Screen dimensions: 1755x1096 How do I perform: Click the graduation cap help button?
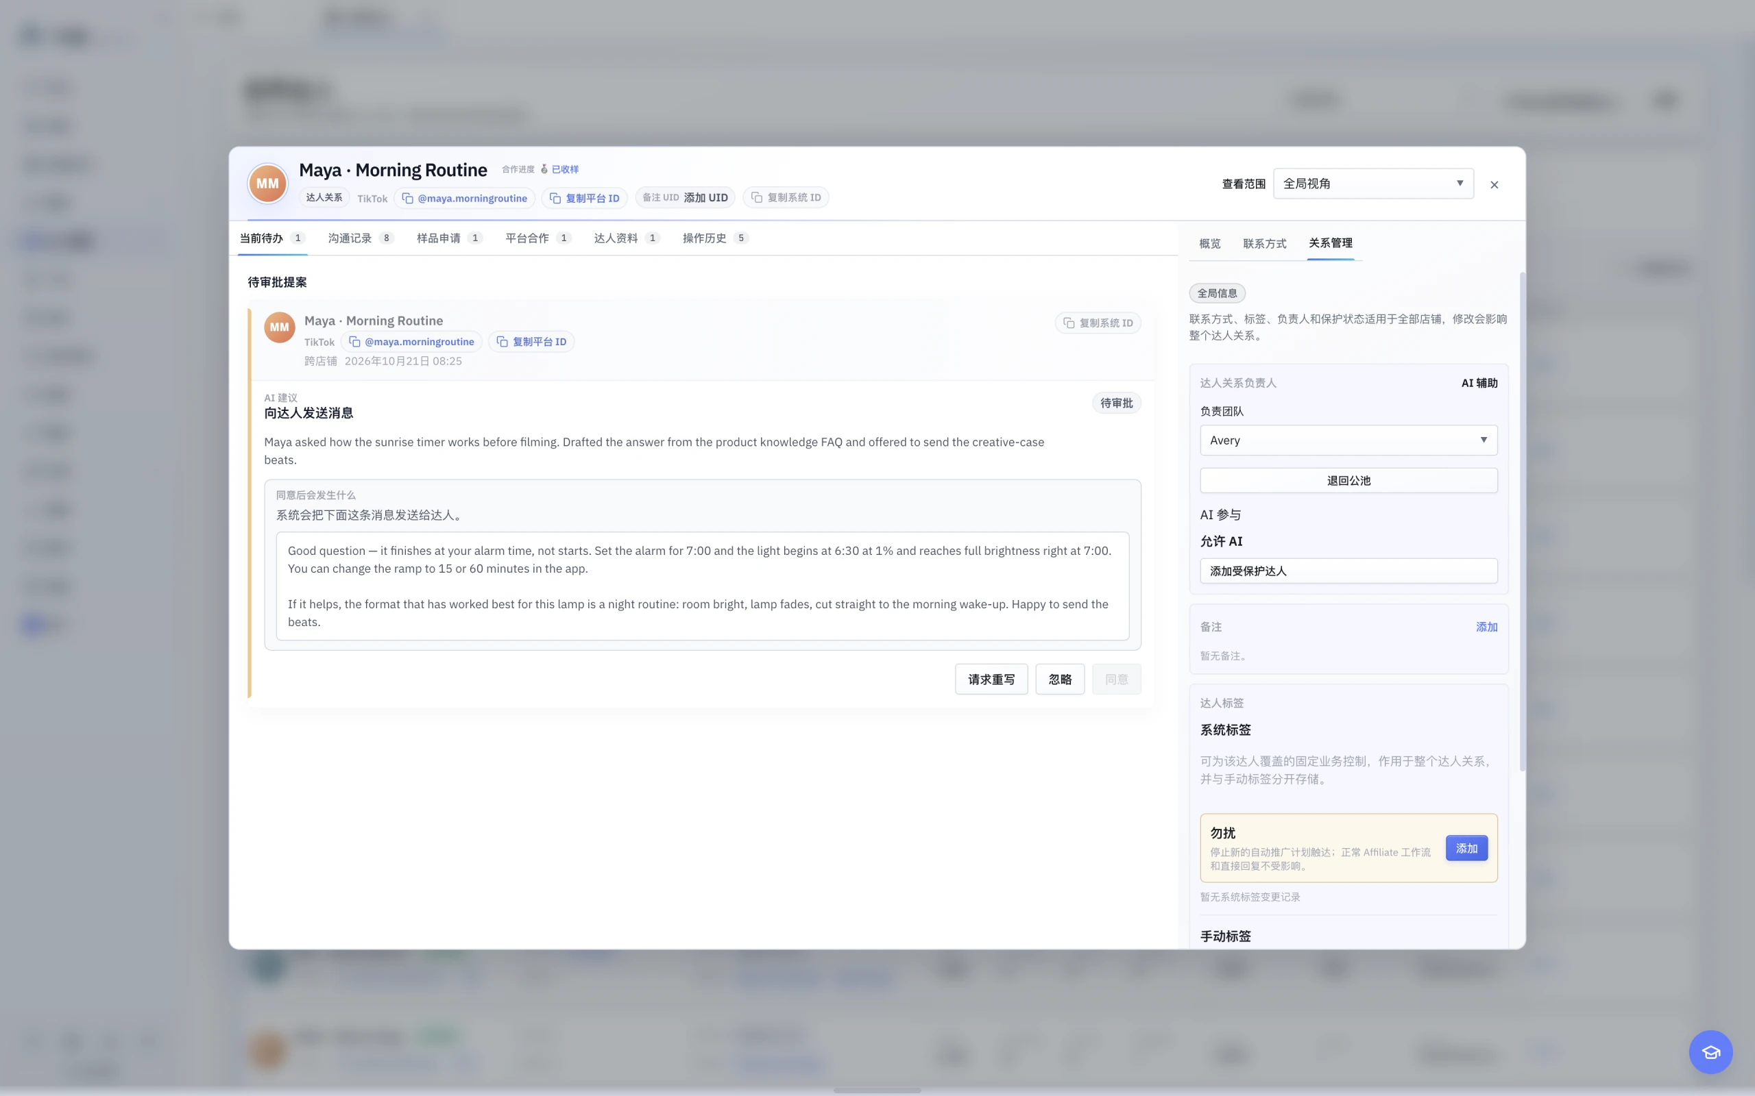pyautogui.click(x=1710, y=1051)
